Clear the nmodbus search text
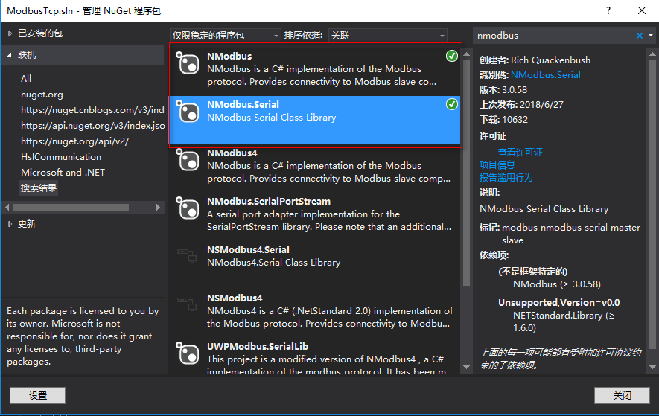The width and height of the screenshot is (659, 416). click(x=639, y=36)
